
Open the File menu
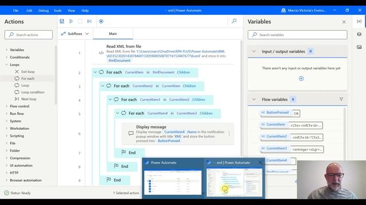pos(15,10)
